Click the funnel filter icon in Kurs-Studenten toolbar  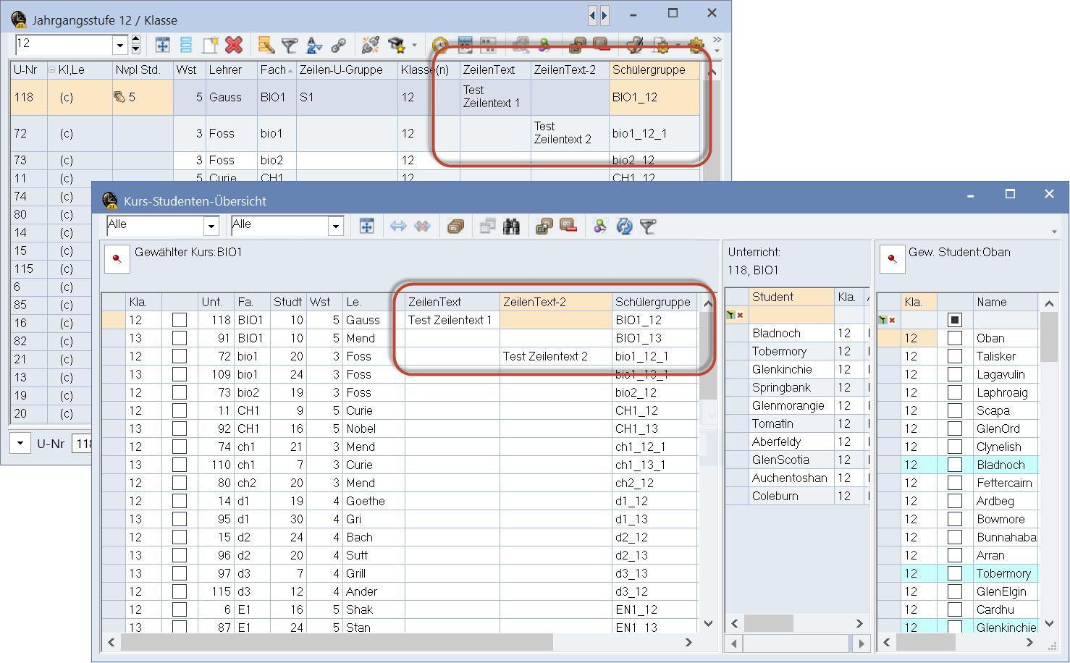[648, 227]
